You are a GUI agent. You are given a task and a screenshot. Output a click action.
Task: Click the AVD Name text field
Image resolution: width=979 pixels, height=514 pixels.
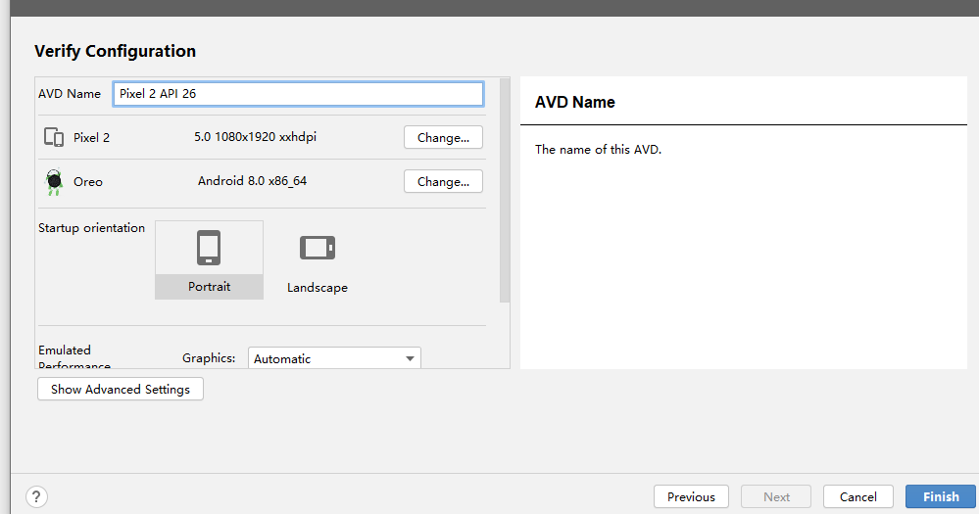click(x=298, y=94)
